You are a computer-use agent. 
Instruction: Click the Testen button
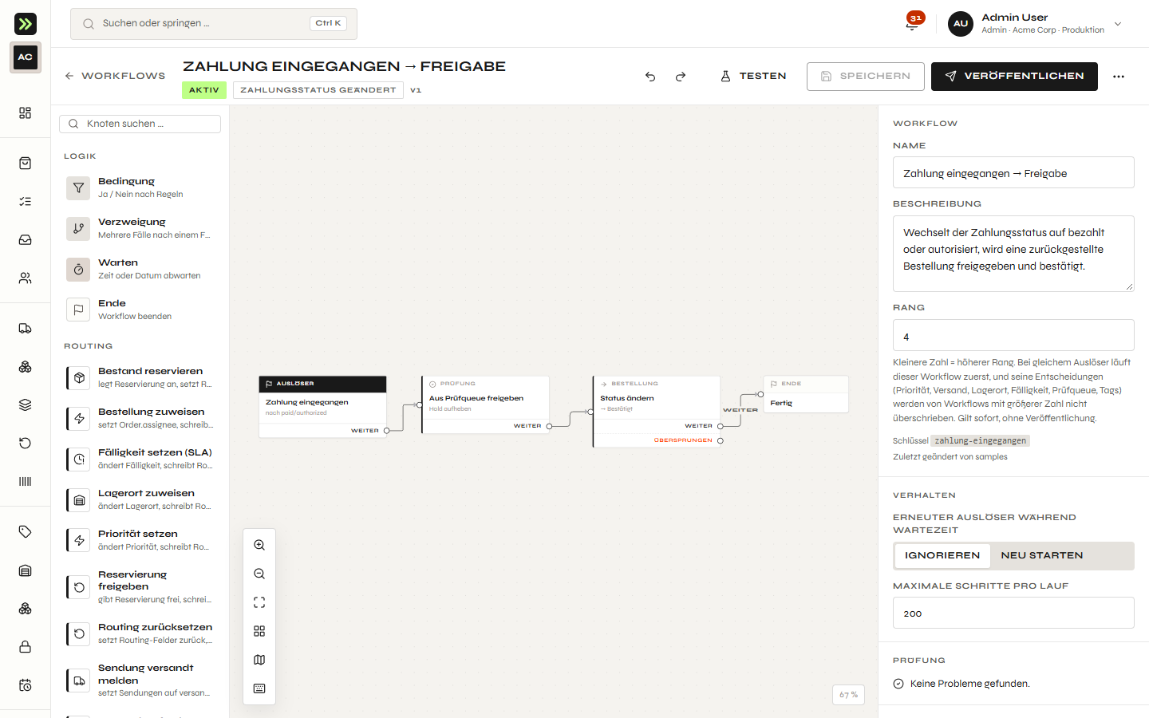[753, 77]
